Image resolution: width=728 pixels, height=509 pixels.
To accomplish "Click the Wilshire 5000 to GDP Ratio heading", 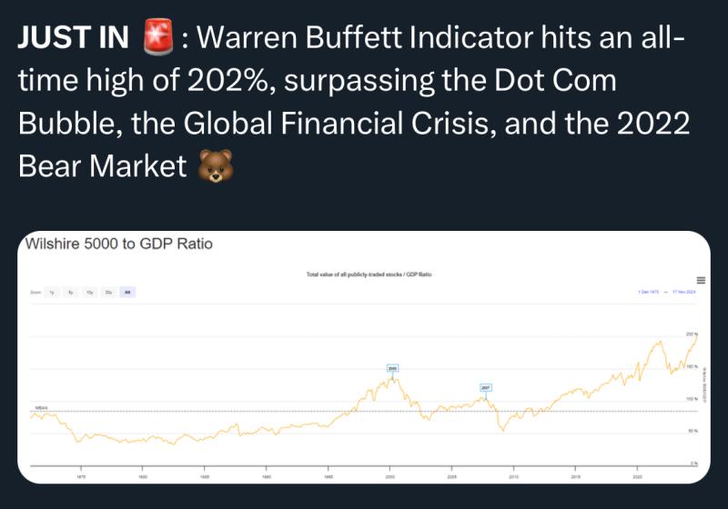I will click(x=119, y=244).
